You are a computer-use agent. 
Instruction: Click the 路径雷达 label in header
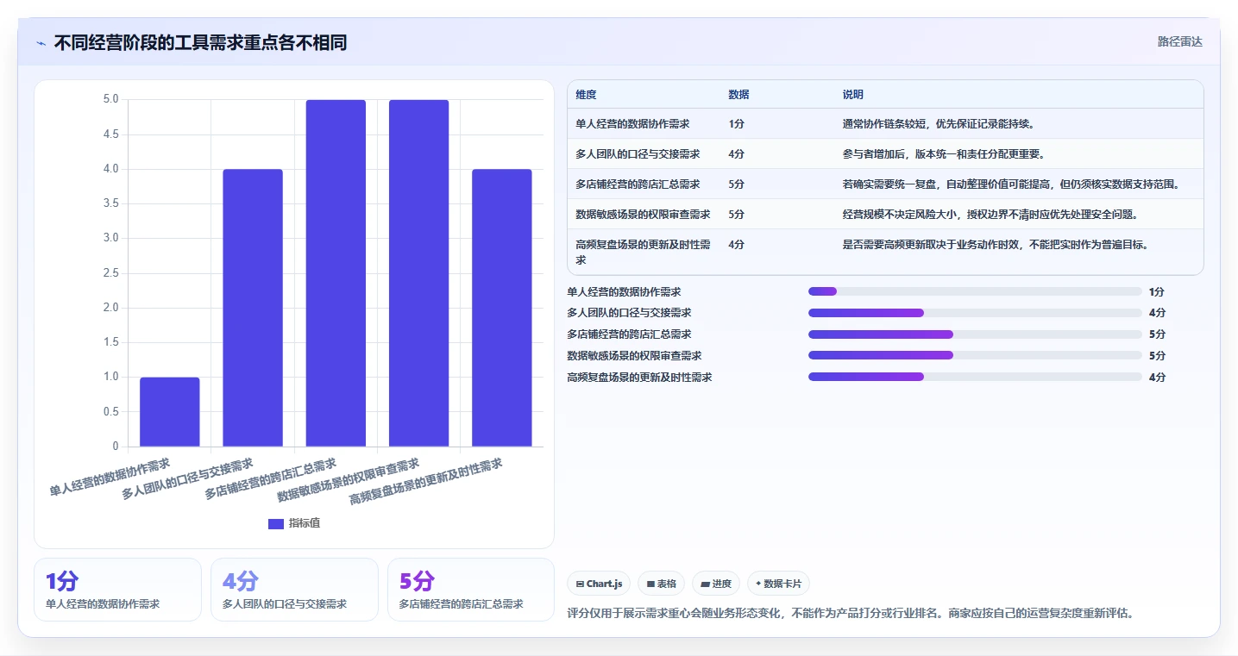point(1179,41)
